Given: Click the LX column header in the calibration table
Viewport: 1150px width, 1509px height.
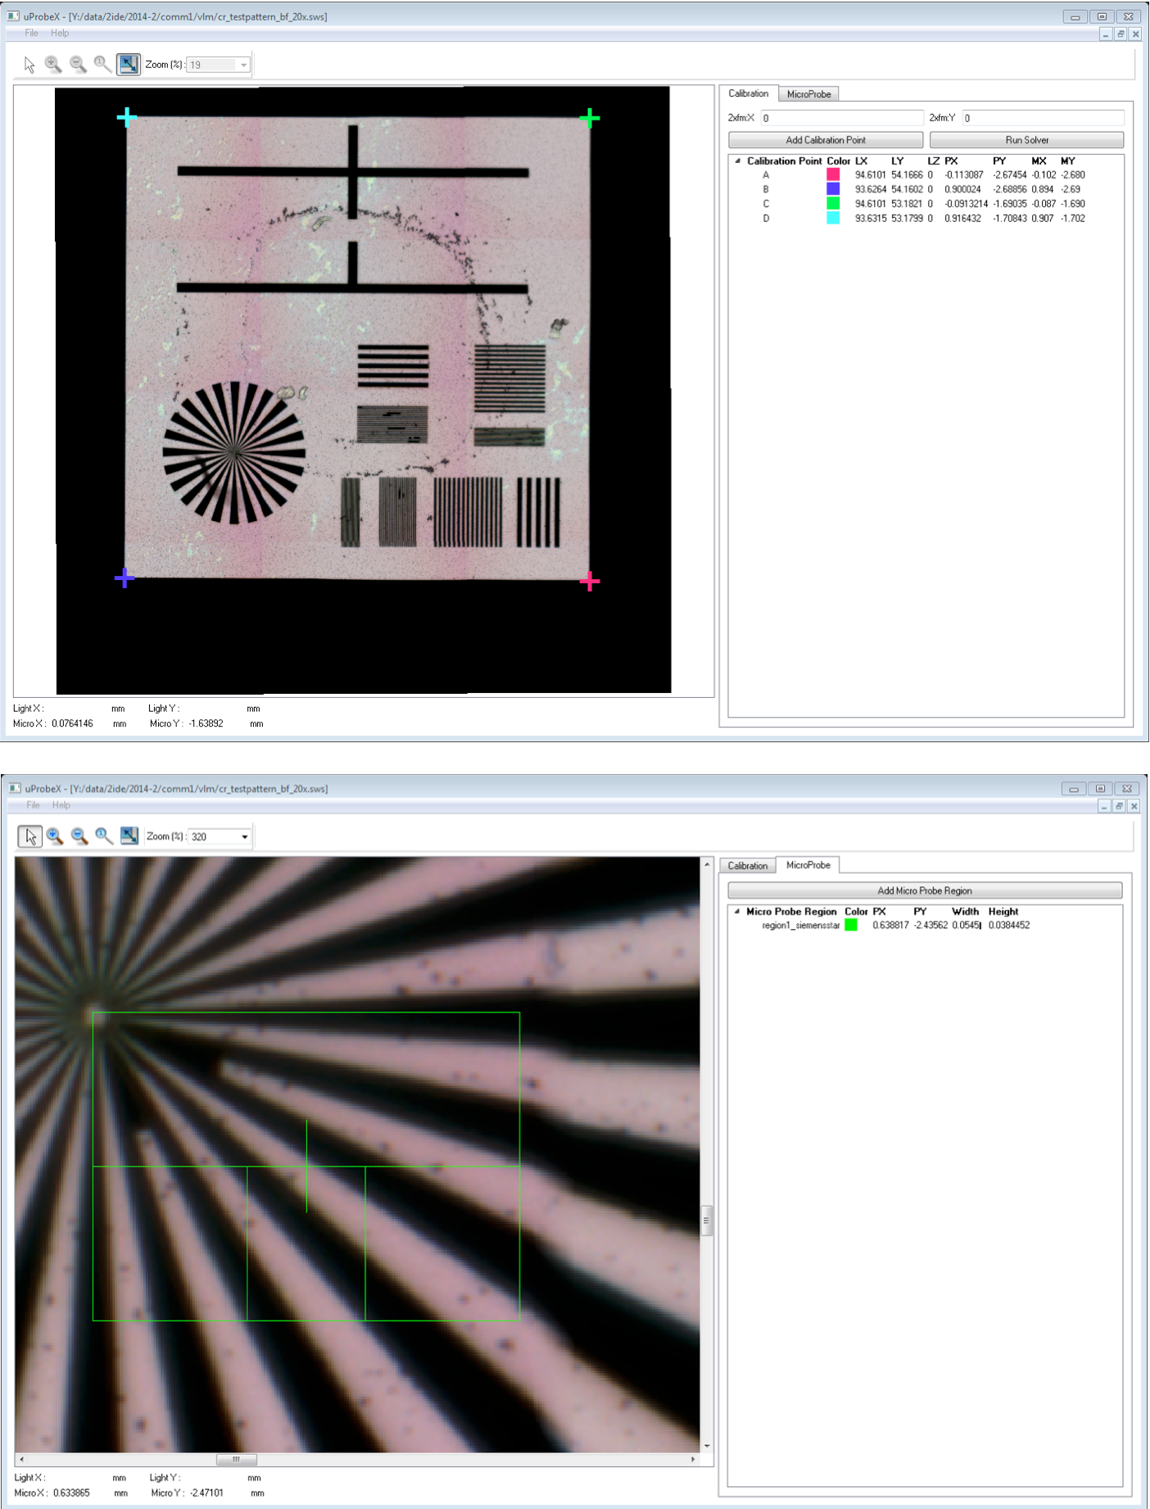Looking at the screenshot, I should (x=861, y=161).
